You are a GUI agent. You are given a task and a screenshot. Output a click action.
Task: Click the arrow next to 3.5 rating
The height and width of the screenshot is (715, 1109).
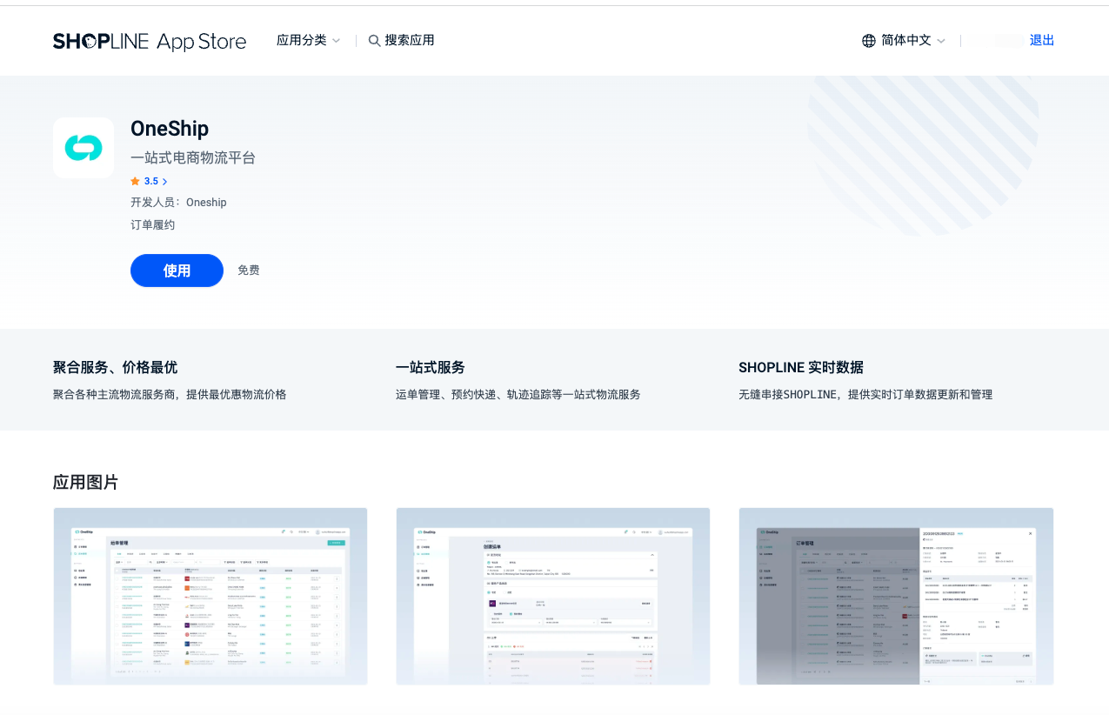pos(164,181)
